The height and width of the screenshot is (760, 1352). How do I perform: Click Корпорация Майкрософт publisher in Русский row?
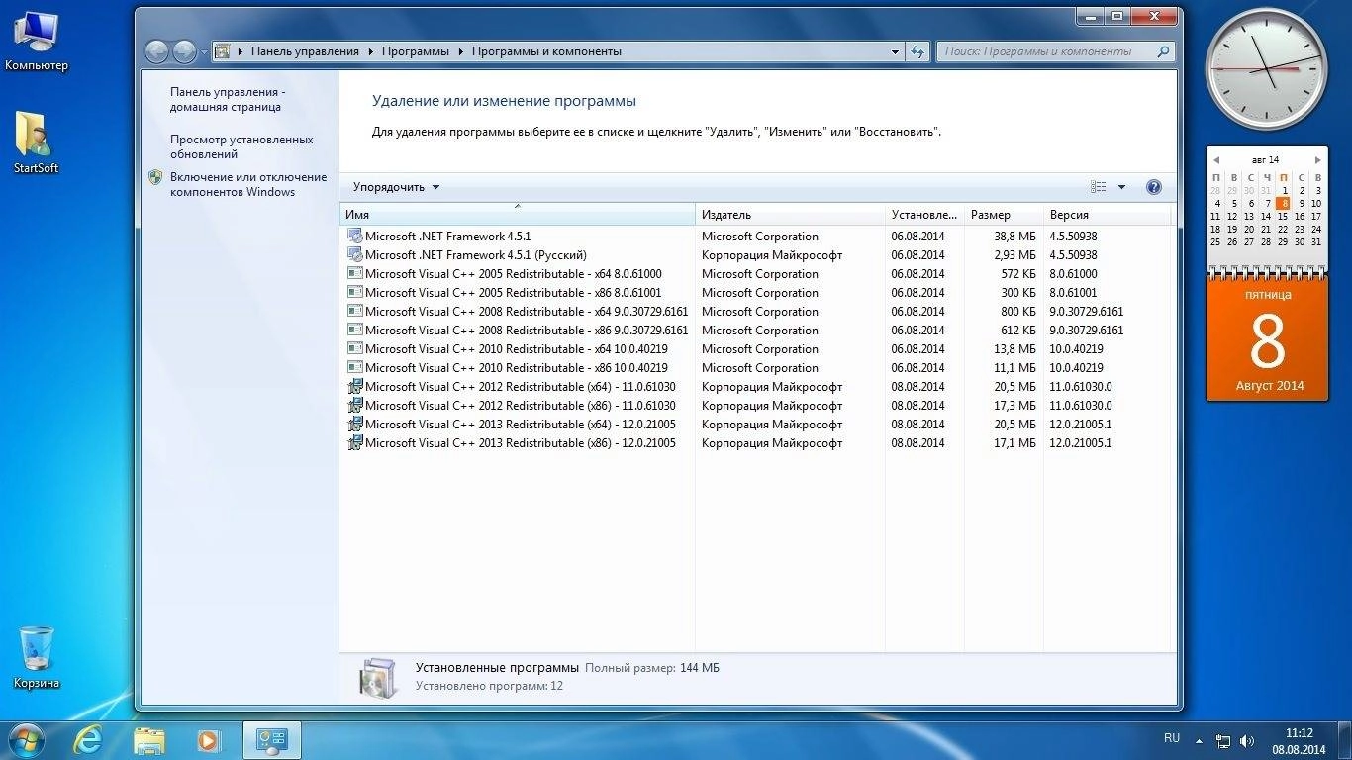[x=772, y=255]
